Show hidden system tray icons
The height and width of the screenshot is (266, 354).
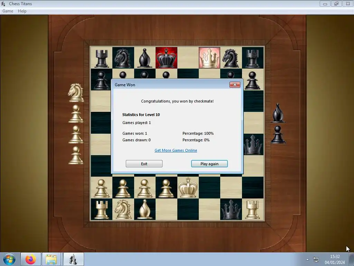307,259
